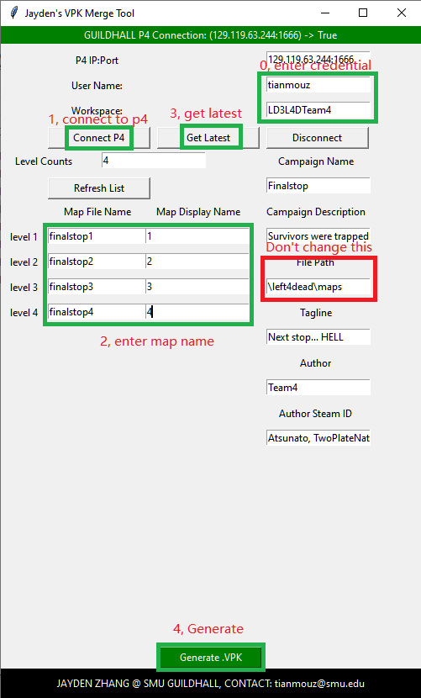Viewport: 421px width, 698px height.
Task: Click the 'Campaign Name' label
Action: (316, 161)
